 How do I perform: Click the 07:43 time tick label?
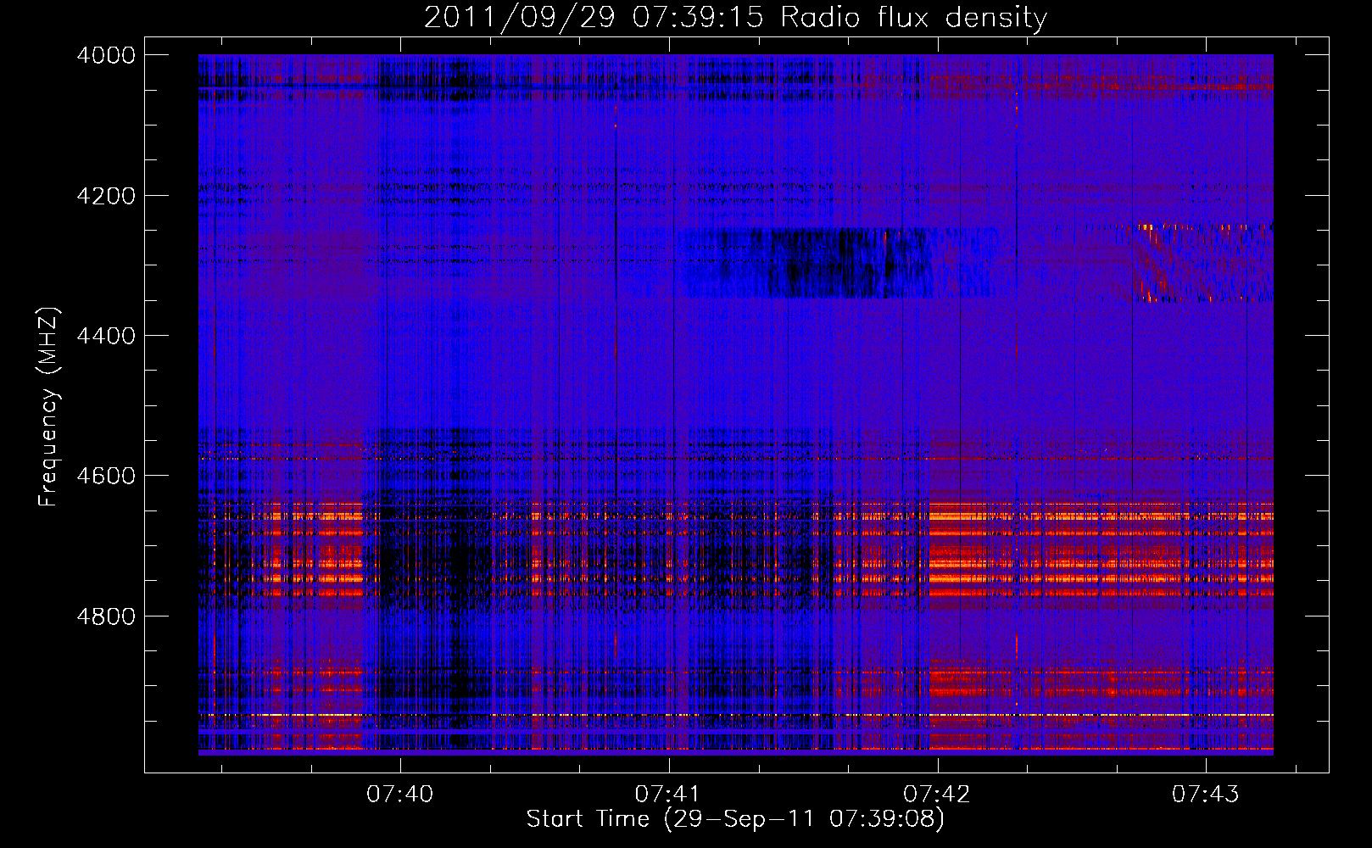pos(1206,794)
